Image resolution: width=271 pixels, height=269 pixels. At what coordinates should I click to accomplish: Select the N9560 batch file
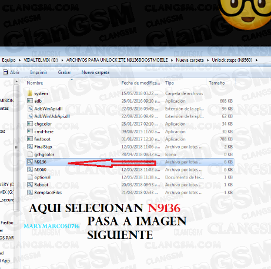click(40, 170)
